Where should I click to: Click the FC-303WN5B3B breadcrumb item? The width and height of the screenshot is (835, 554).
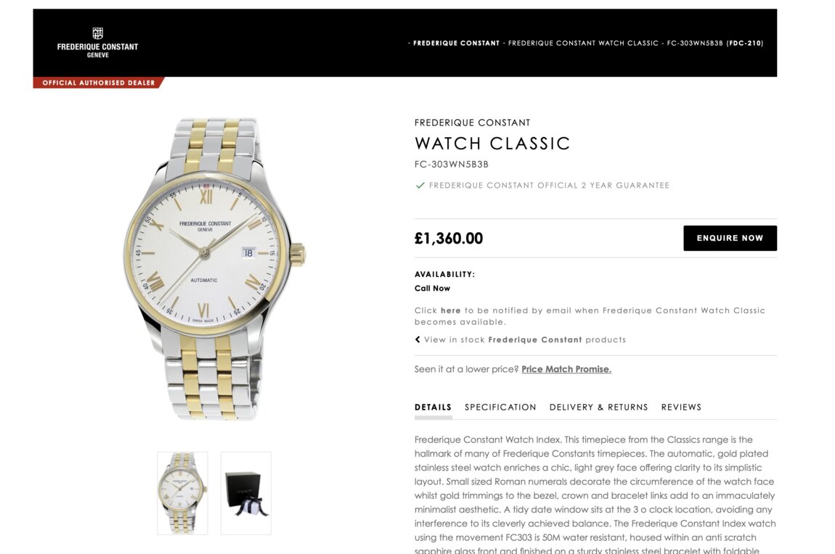714,43
